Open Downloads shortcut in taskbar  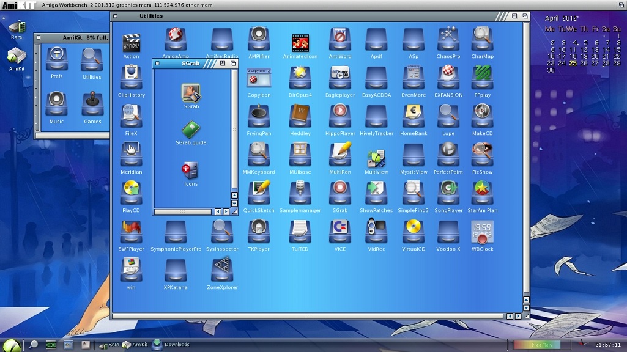[x=171, y=345]
